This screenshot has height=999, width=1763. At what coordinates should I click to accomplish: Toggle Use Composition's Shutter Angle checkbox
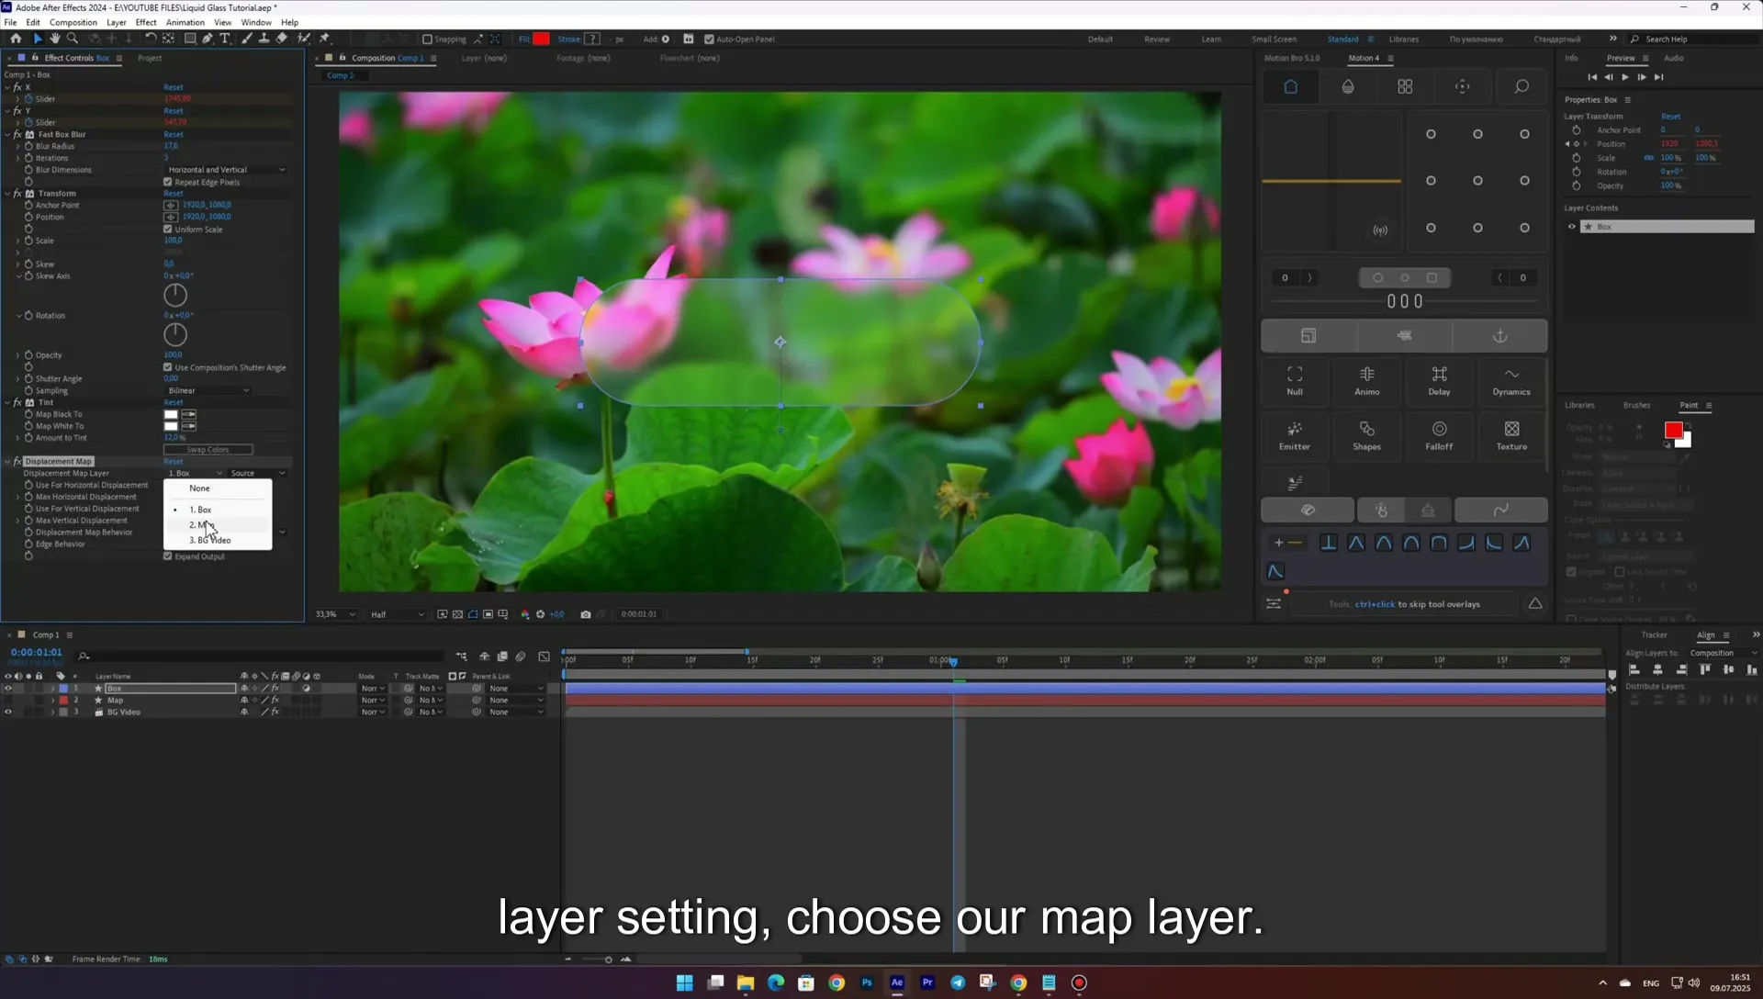pyautogui.click(x=168, y=367)
